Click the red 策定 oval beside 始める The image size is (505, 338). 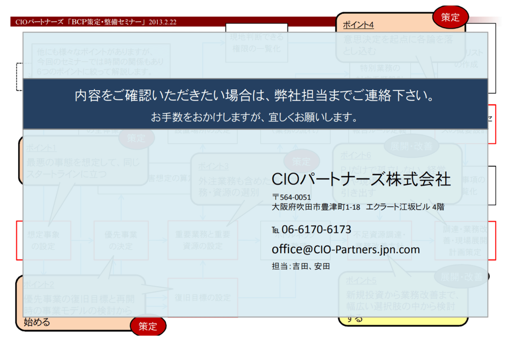(x=148, y=326)
